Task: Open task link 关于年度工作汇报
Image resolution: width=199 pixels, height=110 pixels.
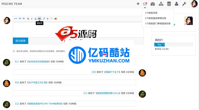Action: click(x=37, y=82)
